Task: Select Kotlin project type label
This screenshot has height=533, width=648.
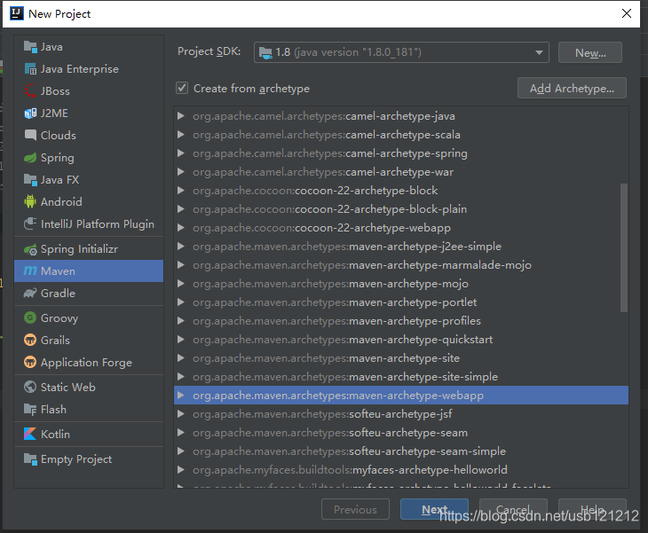Action: point(55,435)
